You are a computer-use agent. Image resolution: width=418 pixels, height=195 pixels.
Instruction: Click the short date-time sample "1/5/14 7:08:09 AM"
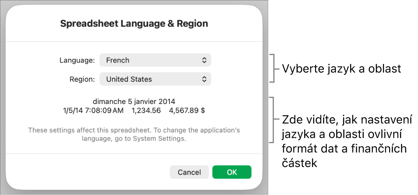(92, 111)
